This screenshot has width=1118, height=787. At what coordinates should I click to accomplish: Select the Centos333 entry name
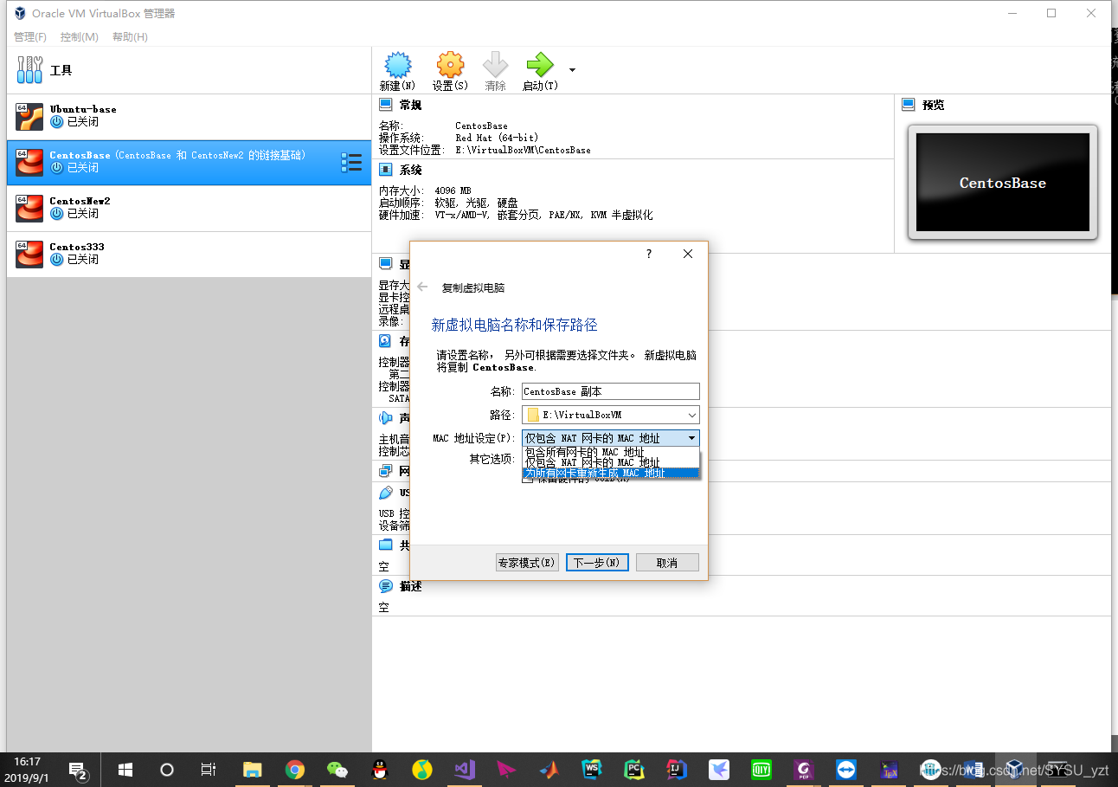(x=77, y=247)
